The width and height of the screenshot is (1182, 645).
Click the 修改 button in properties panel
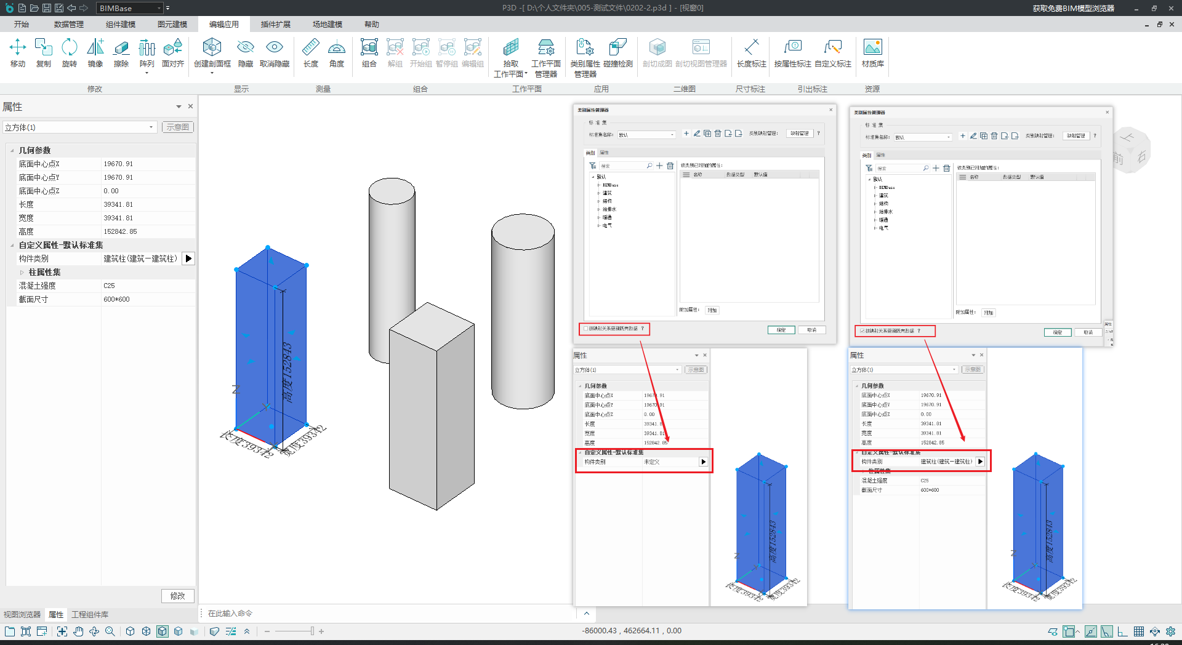(x=178, y=596)
